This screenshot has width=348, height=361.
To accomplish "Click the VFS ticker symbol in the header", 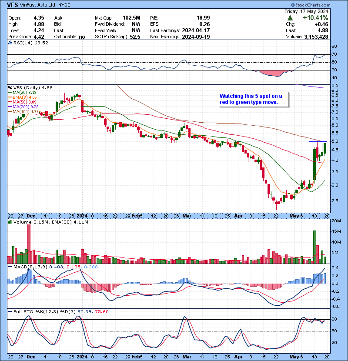I will [x=13, y=5].
